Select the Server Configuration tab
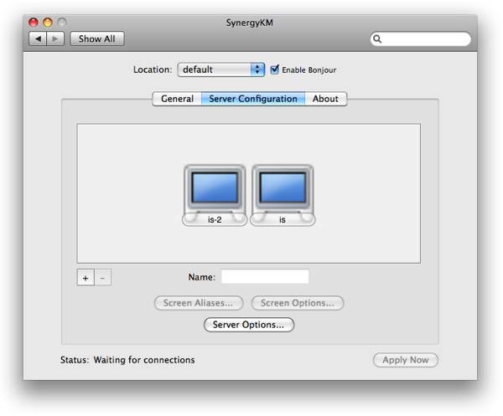 pos(253,99)
